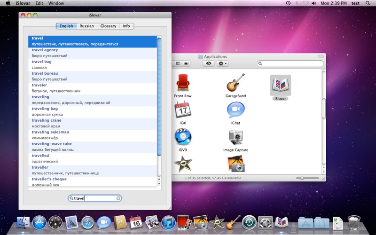
Task: Open Action gear dropdown in Finder toolbar
Action: click(222, 63)
